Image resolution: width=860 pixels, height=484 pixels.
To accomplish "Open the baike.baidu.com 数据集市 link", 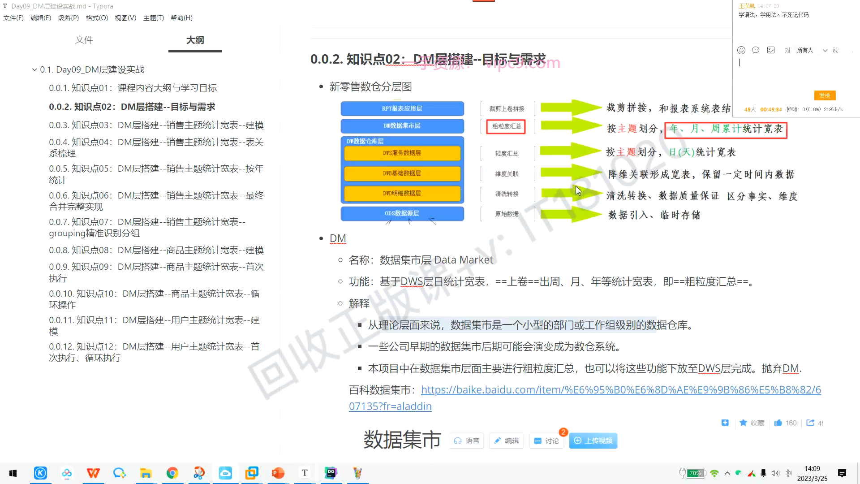I will click(x=620, y=390).
